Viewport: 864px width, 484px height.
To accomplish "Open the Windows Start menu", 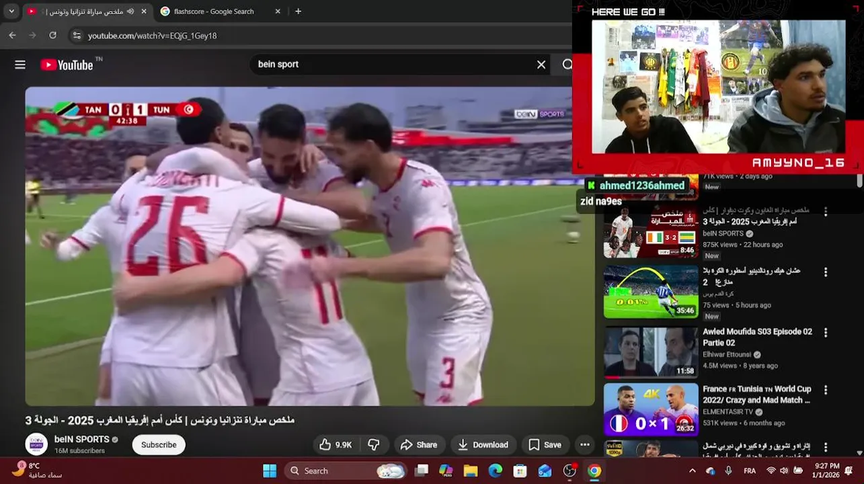I will pos(269,471).
